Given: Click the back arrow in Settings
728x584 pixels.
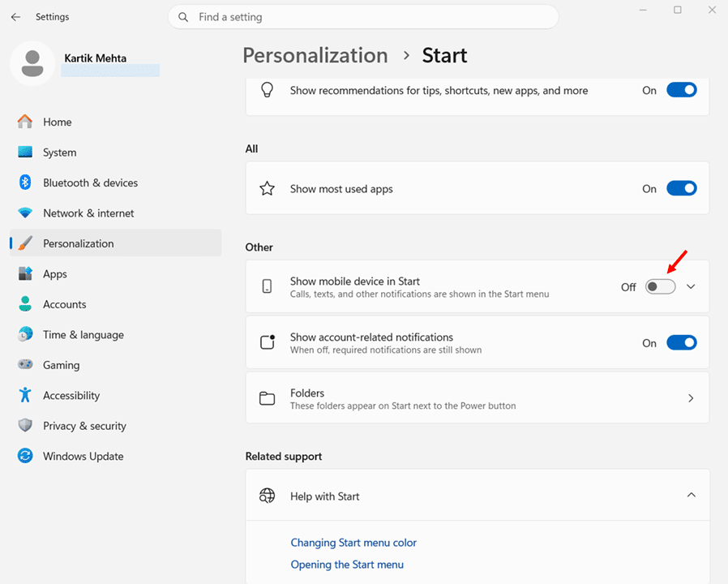Looking at the screenshot, I should point(15,17).
